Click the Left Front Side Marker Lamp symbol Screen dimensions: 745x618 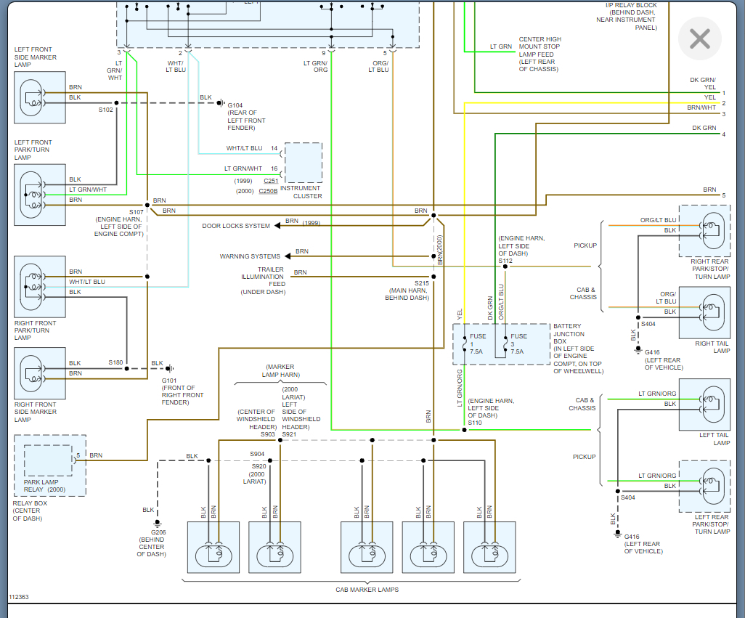[x=40, y=97]
